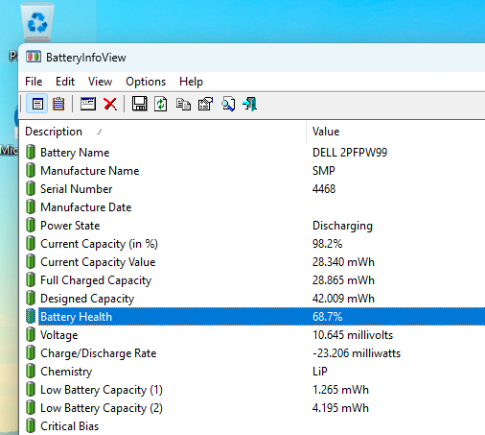Select Low Battery Capacity (2) label
Image resolution: width=485 pixels, height=435 pixels.
tap(102, 408)
